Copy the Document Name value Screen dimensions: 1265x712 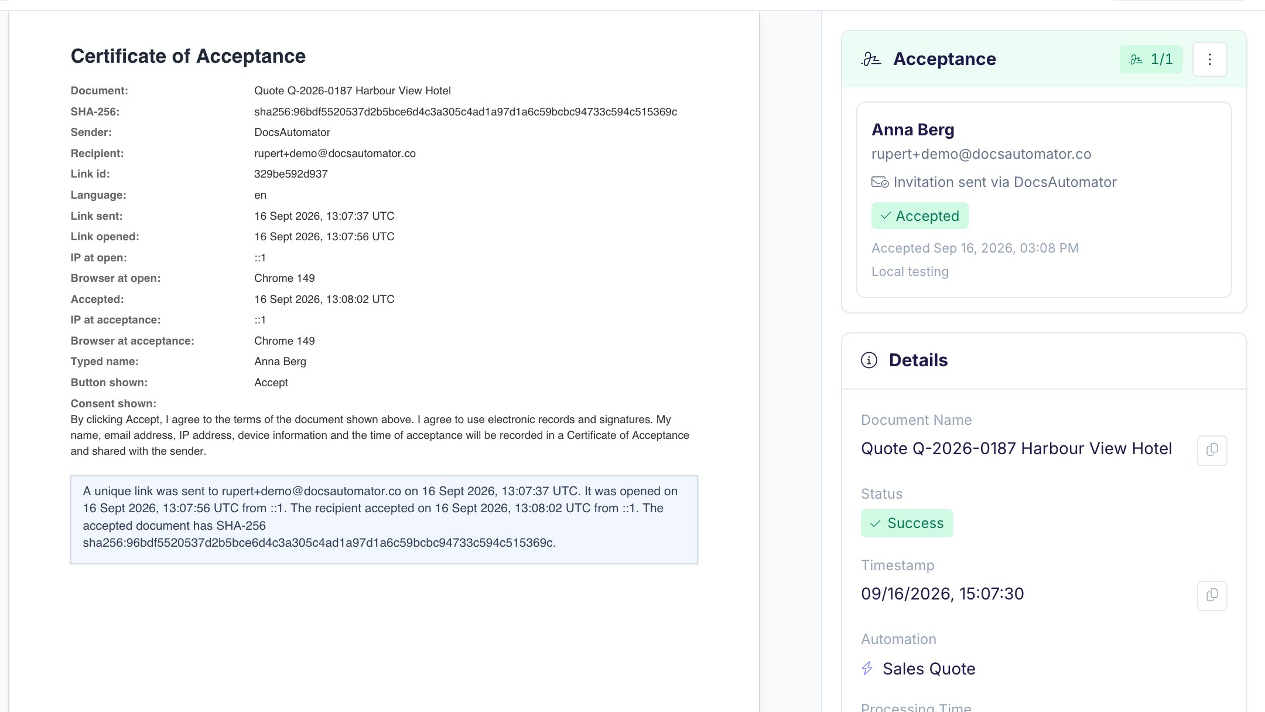tap(1212, 450)
